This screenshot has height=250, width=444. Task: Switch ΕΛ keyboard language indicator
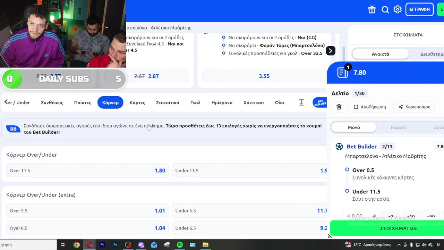[438, 245]
